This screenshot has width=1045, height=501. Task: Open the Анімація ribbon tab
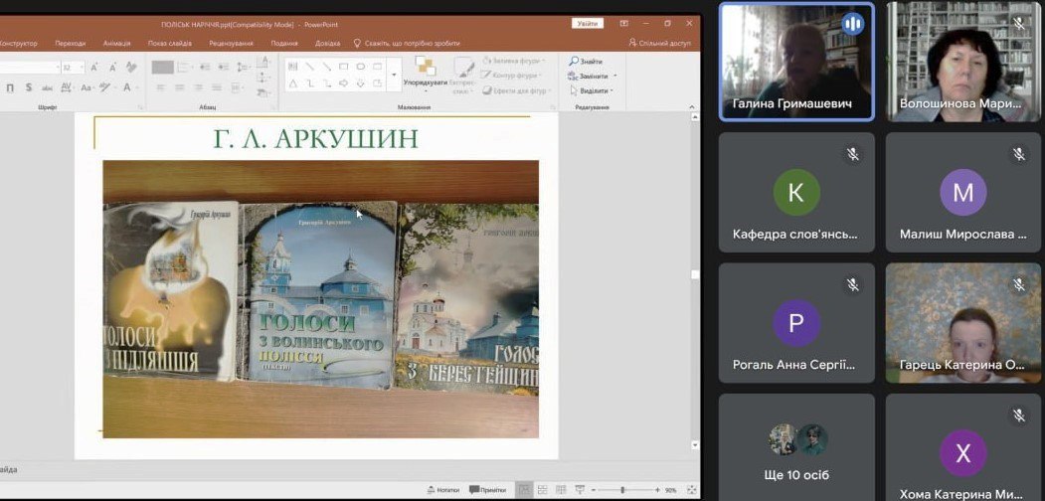[116, 44]
